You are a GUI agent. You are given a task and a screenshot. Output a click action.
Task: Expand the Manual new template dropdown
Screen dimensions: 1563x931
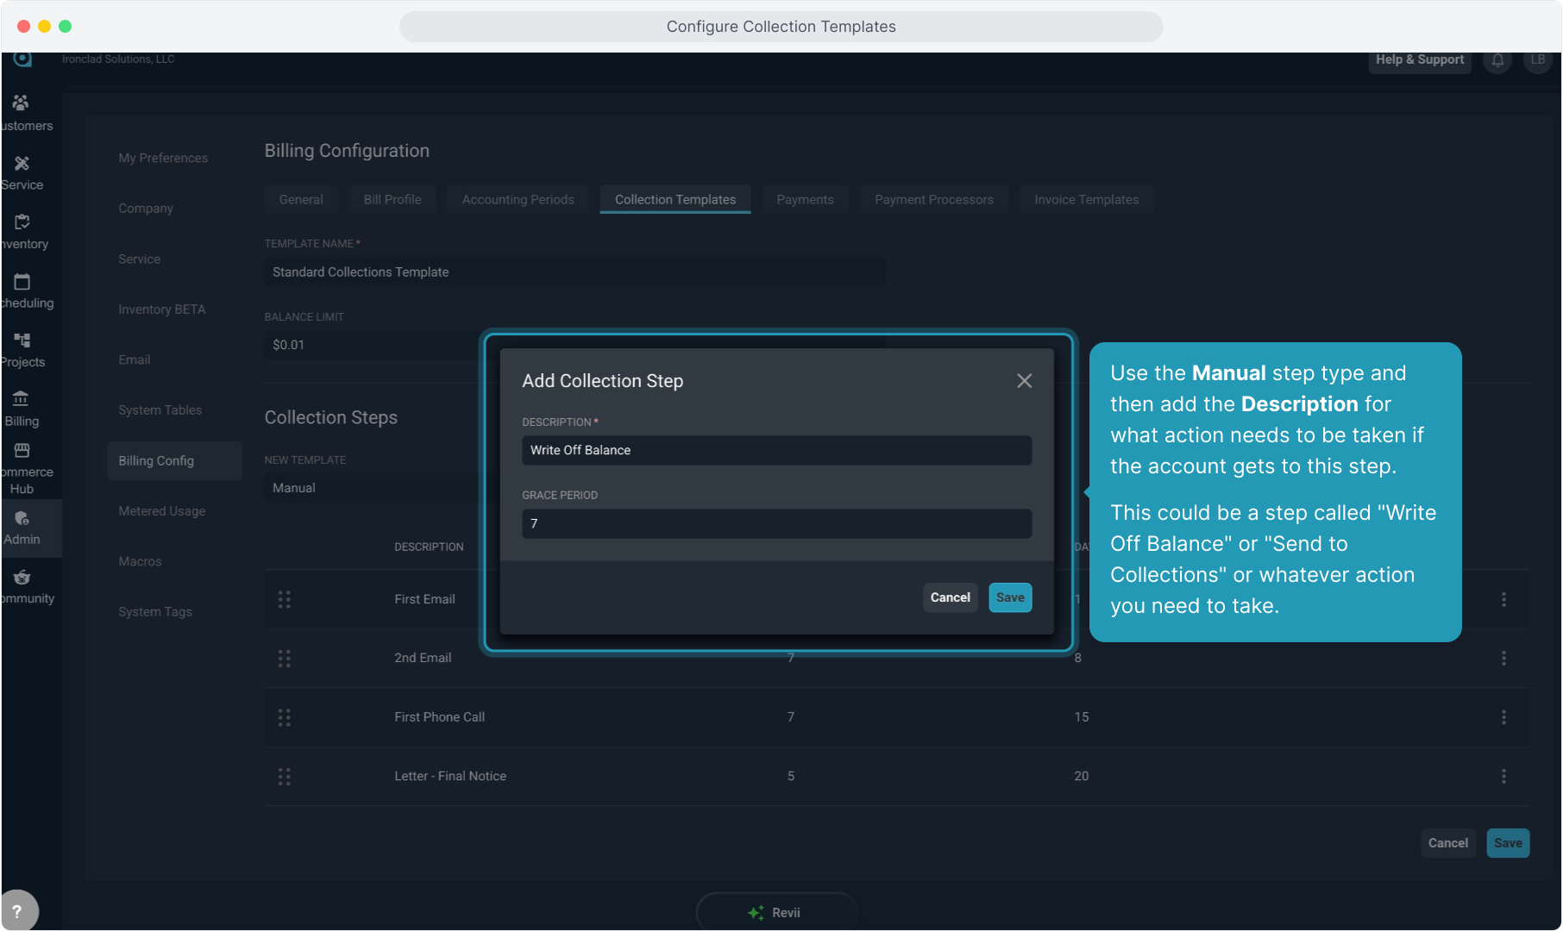click(x=371, y=488)
